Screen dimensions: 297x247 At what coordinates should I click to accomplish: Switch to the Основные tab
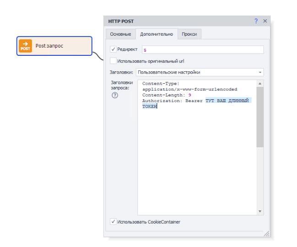120,34
